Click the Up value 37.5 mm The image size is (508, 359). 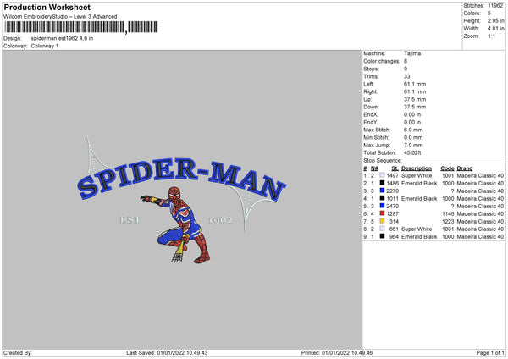pos(415,99)
